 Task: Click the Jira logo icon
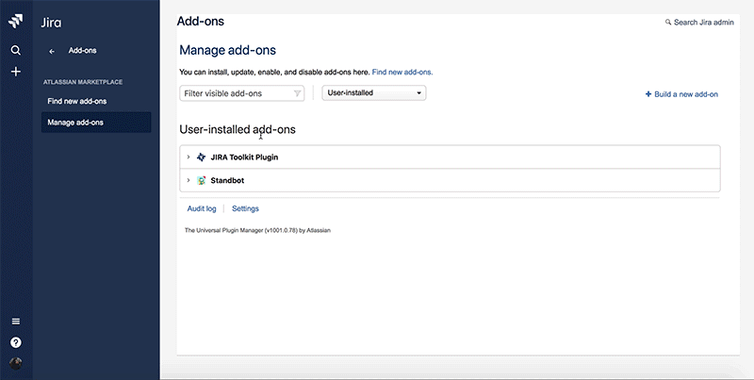pyautogui.click(x=16, y=22)
